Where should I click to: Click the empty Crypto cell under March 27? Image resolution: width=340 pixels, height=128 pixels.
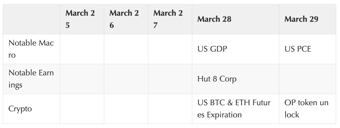170,109
